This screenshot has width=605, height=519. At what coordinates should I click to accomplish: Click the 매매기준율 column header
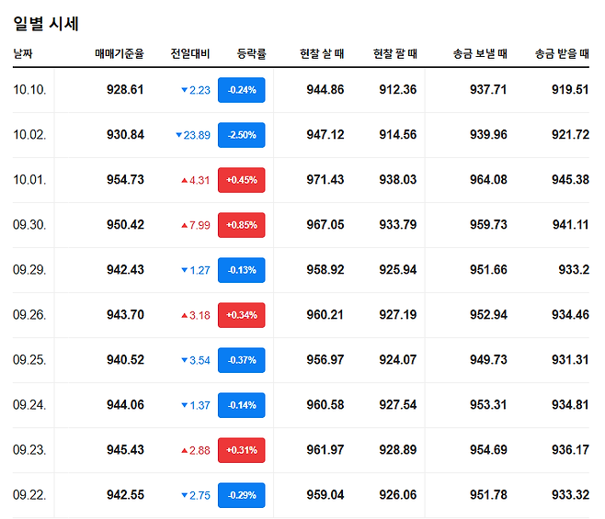click(x=120, y=54)
